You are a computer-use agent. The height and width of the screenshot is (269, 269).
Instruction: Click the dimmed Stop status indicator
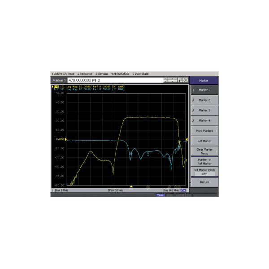169,195
